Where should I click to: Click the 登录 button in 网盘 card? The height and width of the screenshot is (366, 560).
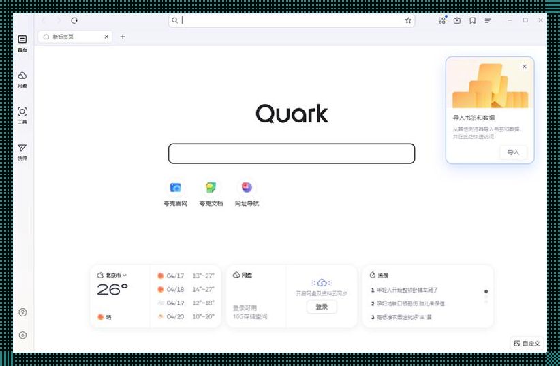tap(322, 307)
